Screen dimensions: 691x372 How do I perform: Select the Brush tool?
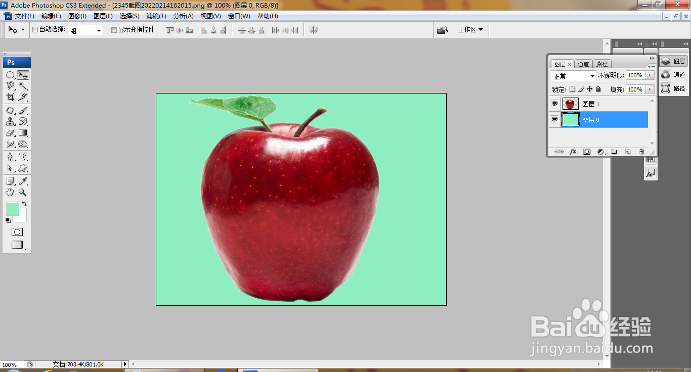[x=23, y=110]
